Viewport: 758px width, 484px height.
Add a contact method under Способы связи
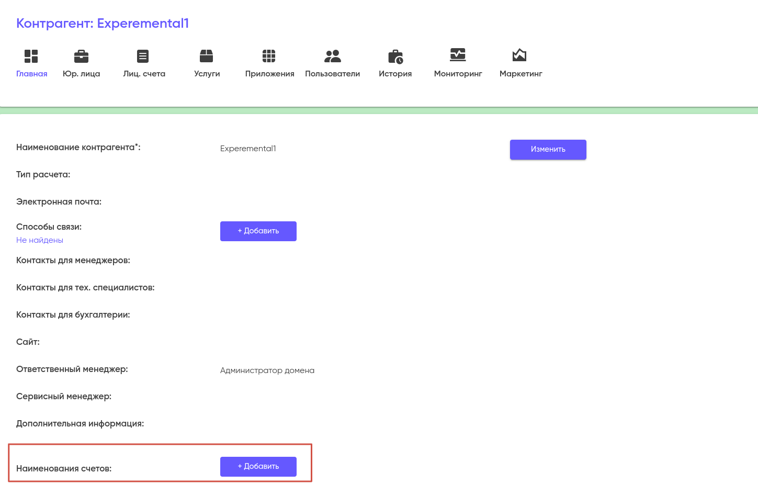[258, 231]
